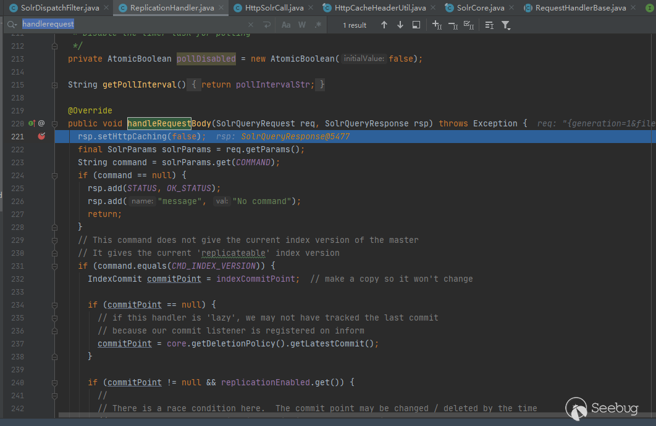Clear the search text with the X icon
656x426 pixels.
(250, 25)
